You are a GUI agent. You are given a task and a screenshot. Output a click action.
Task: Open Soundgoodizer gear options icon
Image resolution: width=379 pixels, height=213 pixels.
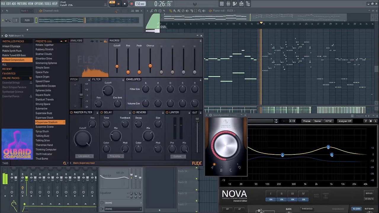click(211, 115)
